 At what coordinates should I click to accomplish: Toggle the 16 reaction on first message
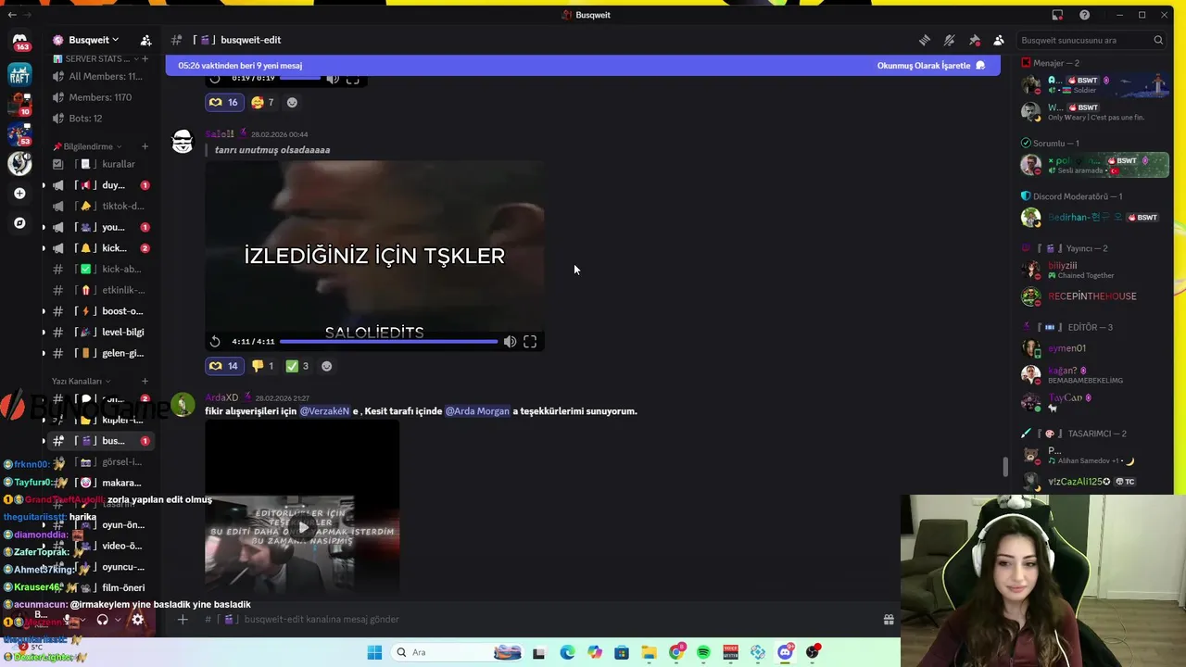[x=223, y=102]
